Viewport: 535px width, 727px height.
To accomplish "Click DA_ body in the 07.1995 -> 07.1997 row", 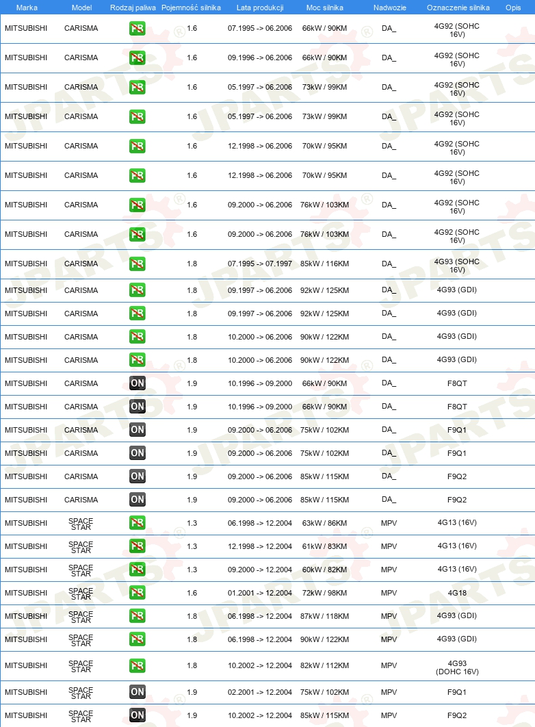I will tap(389, 264).
